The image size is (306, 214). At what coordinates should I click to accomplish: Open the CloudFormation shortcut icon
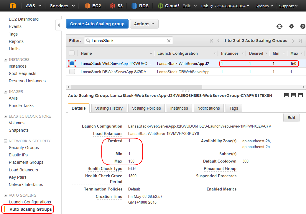click(160, 6)
